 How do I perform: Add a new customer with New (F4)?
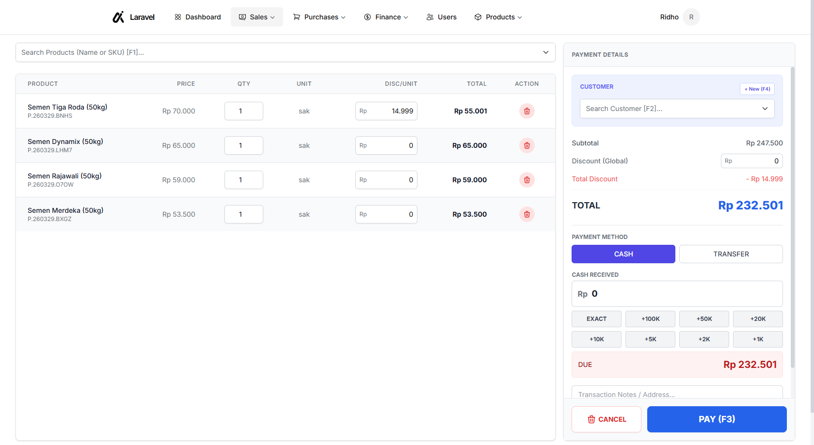(757, 89)
